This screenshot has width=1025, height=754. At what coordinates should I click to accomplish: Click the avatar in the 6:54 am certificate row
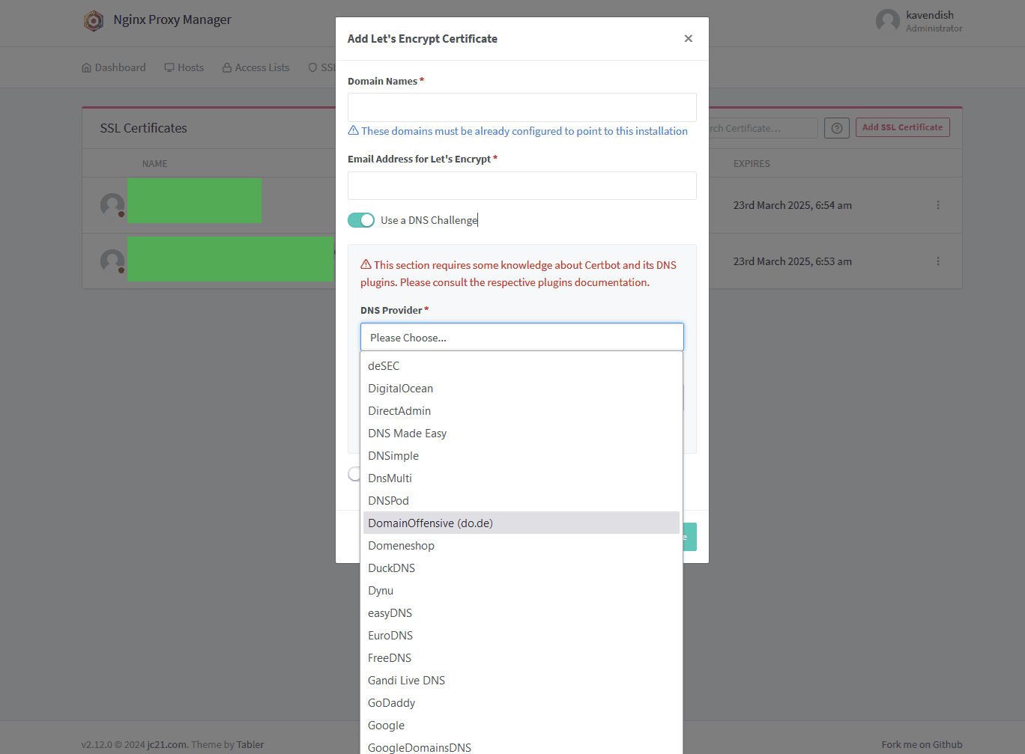coord(112,205)
